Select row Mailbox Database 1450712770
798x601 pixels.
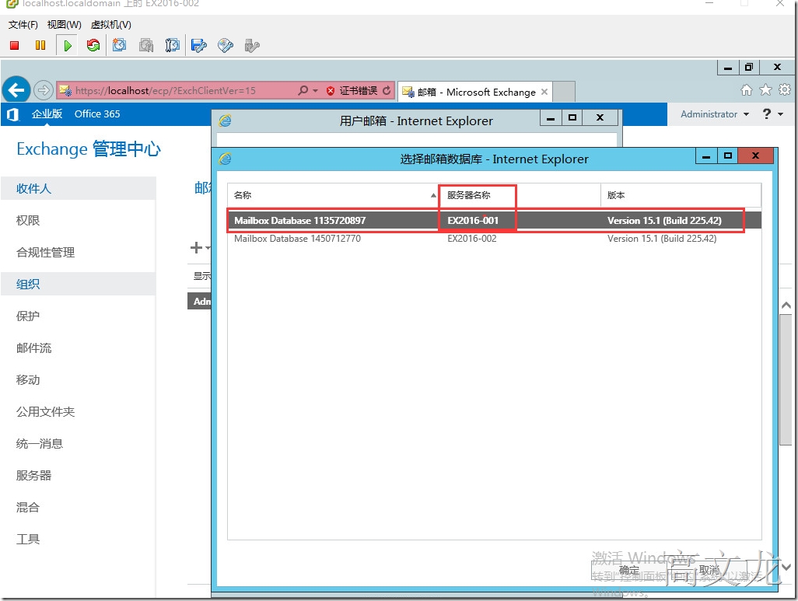point(494,239)
